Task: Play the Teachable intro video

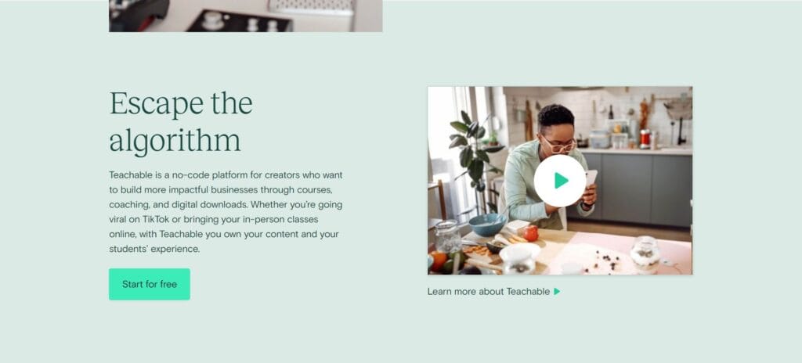Action: pyautogui.click(x=560, y=181)
